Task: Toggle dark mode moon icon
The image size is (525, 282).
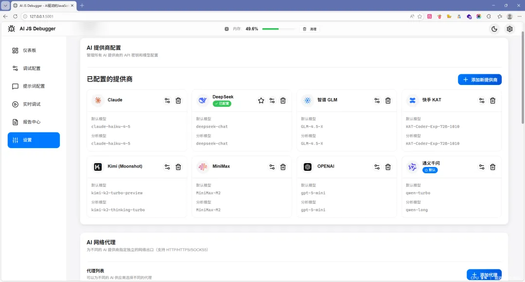Action: (x=494, y=29)
